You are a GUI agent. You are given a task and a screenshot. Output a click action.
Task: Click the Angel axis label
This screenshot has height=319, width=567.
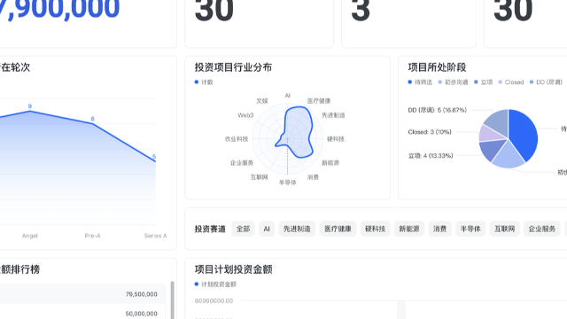tap(30, 236)
